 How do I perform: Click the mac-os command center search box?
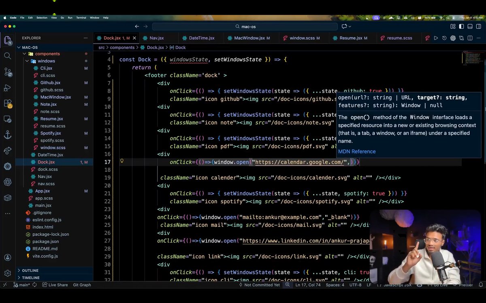(x=245, y=26)
